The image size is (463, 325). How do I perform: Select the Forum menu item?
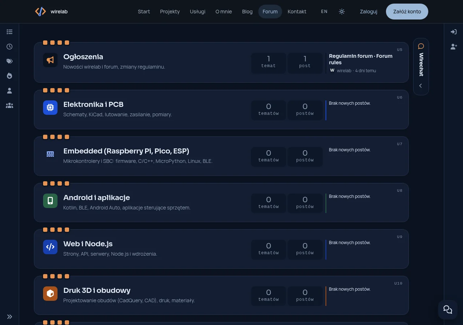pos(270,12)
